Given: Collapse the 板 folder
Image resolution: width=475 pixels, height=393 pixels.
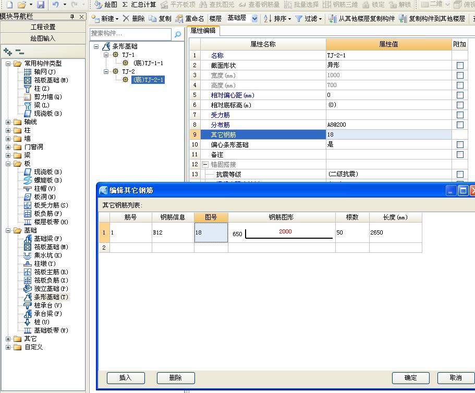Looking at the screenshot, I should 8,164.
